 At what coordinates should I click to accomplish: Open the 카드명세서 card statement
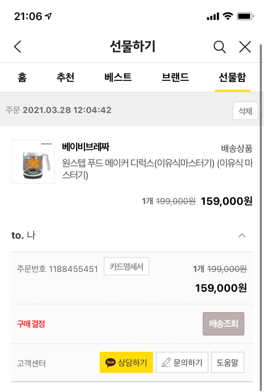coord(126,267)
